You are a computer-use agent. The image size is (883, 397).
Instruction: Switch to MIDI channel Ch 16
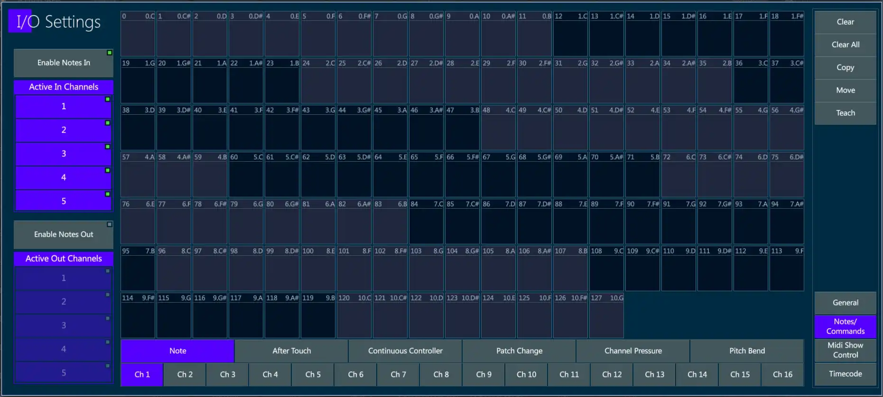782,375
